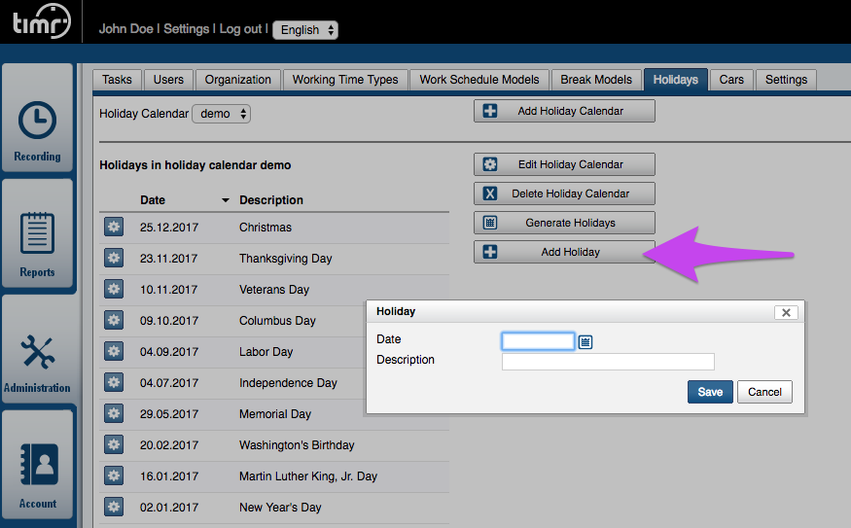Image resolution: width=851 pixels, height=528 pixels.
Task: Open the Reports notepad icon
Action: pos(38,234)
